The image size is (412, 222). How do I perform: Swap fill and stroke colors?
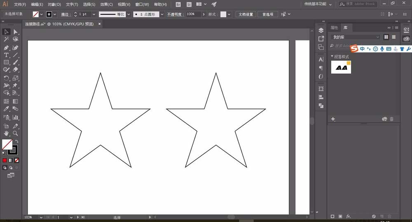pyautogui.click(x=17, y=141)
